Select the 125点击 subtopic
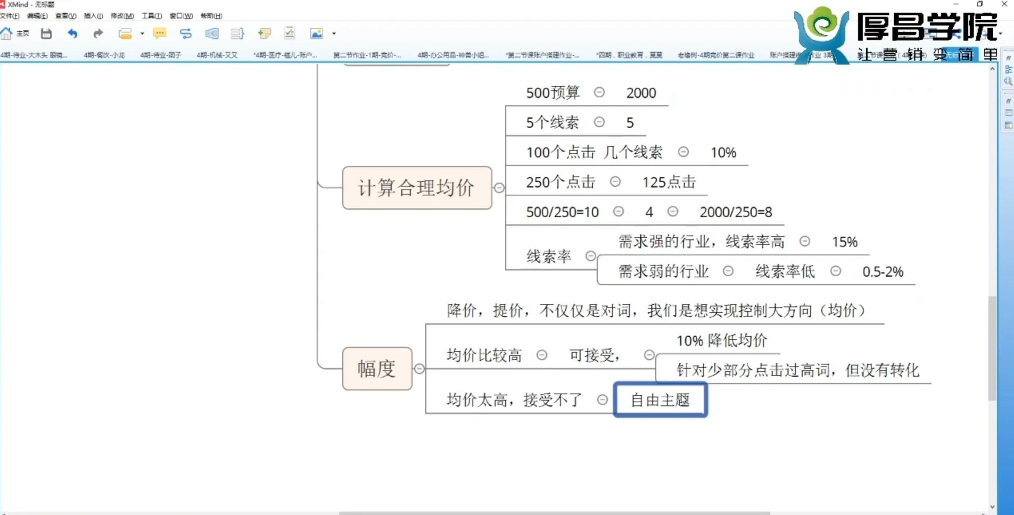The width and height of the screenshot is (1014, 515). coord(669,182)
